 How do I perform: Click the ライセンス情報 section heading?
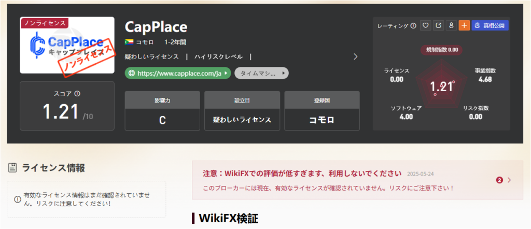[x=53, y=168]
